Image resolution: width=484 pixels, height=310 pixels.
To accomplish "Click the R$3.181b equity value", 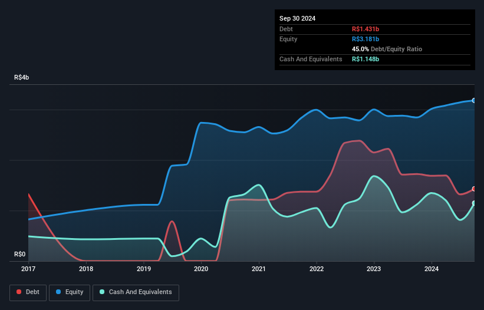I will pyautogui.click(x=366, y=39).
